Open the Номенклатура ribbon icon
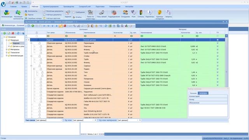The height and width of the screenshot is (140, 249). pos(7,14)
